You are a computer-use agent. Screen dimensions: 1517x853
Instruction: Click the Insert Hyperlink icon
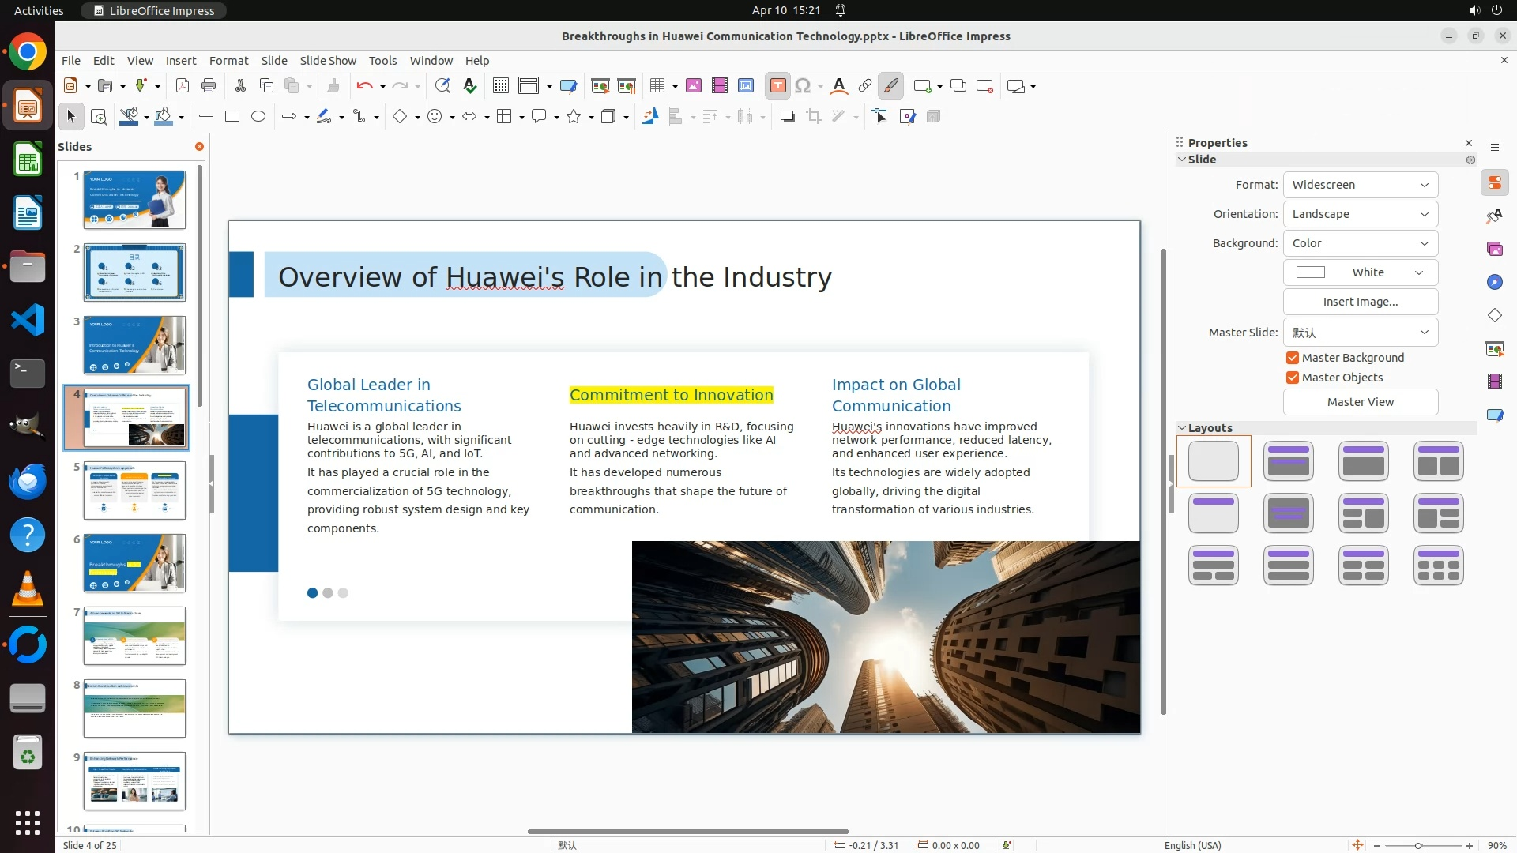[x=865, y=86]
